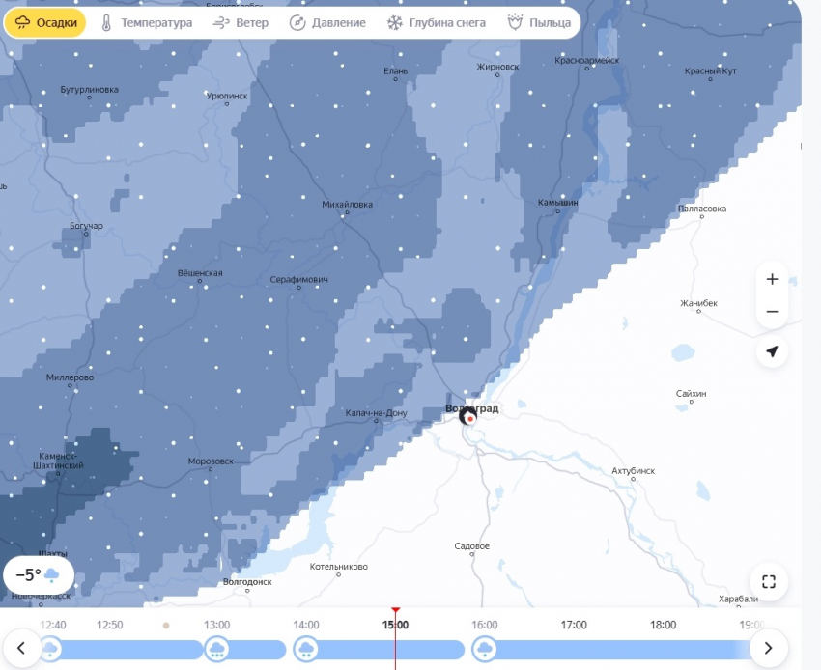The image size is (821, 670).
Task: Click the Камышин city label
Action: (557, 203)
